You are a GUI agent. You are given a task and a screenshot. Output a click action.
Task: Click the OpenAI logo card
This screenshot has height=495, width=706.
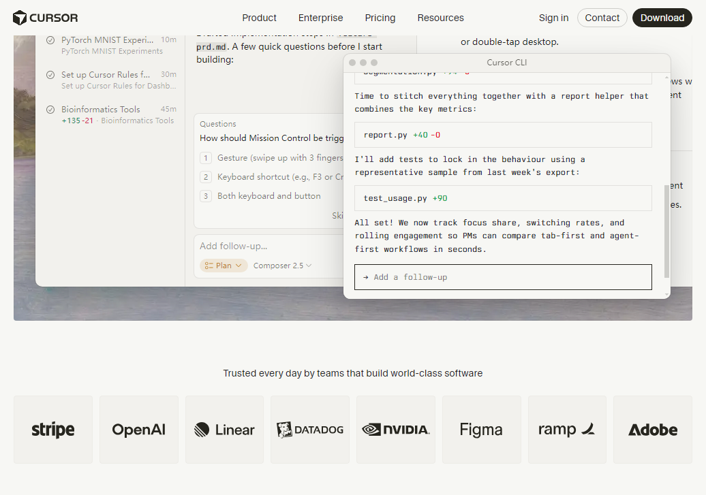(139, 430)
